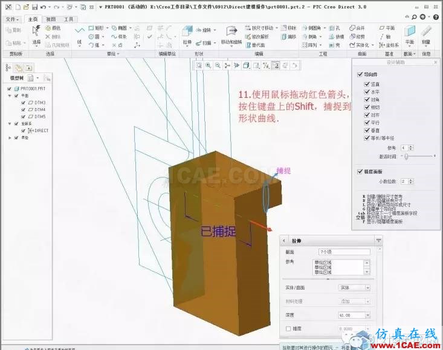Image resolution: width=443 pixels, height=350 pixels.
Task: Click the Save icon in quick access toolbar
Action: 34,7
